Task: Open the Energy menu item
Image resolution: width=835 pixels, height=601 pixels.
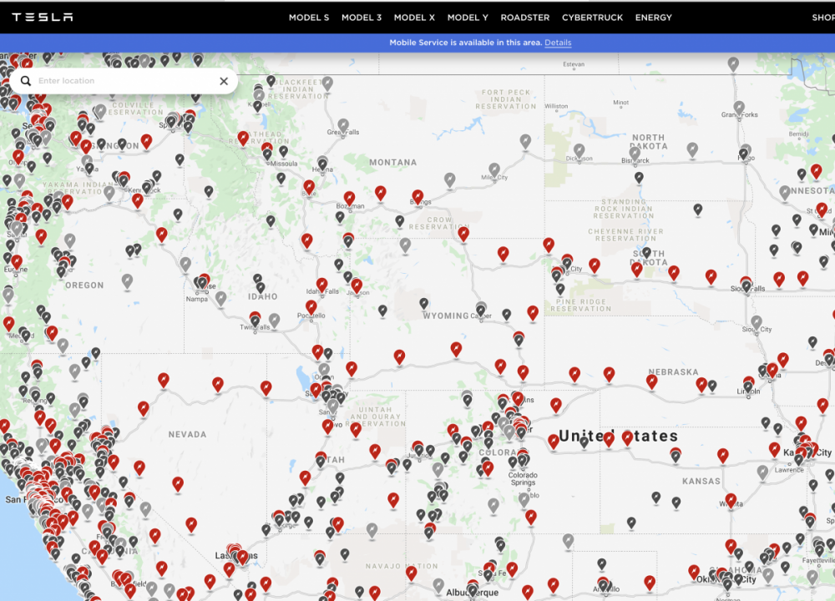Action: click(653, 18)
